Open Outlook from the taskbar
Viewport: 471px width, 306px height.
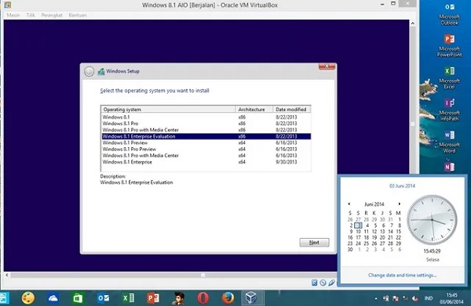(x=104, y=298)
